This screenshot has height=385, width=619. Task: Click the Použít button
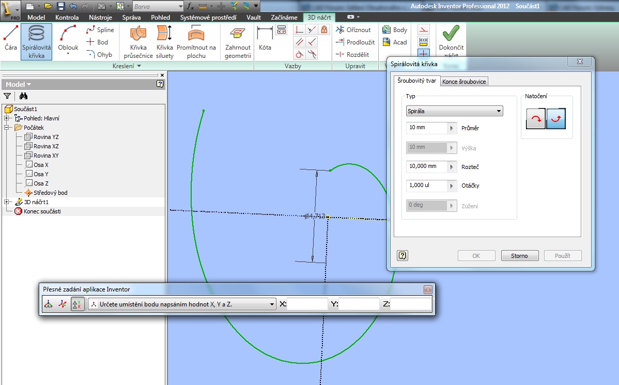tap(563, 256)
